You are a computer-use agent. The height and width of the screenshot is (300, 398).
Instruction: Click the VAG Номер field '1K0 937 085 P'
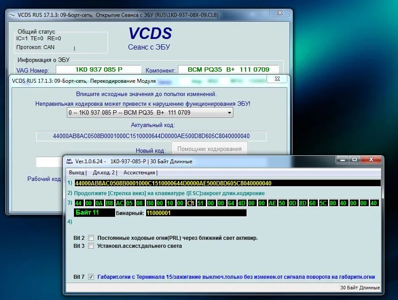click(x=98, y=69)
